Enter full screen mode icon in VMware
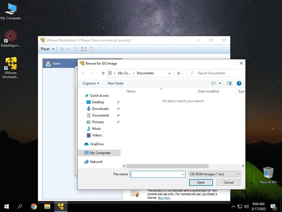The height and width of the screenshot is (212, 282). coord(84,49)
